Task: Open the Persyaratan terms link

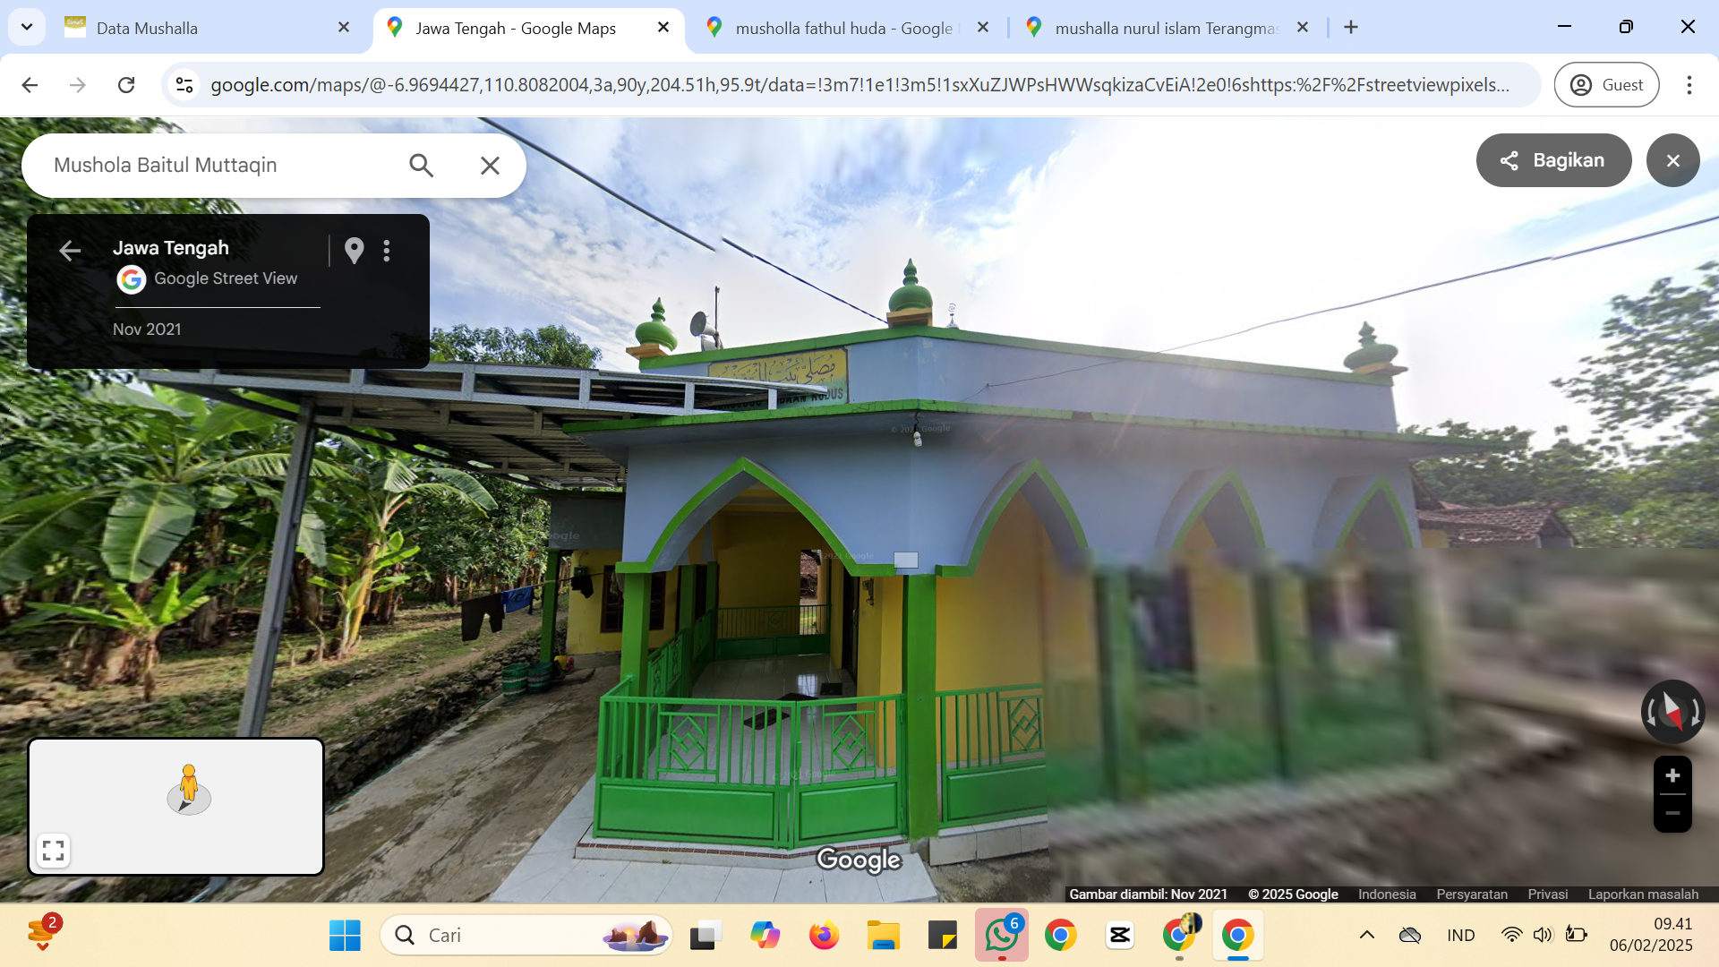Action: (1472, 894)
